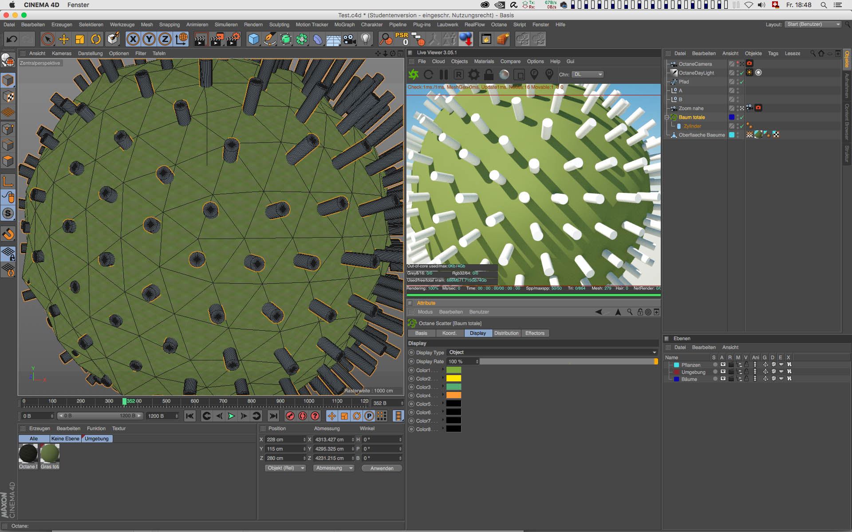Click the record keyframe button

pos(290,416)
